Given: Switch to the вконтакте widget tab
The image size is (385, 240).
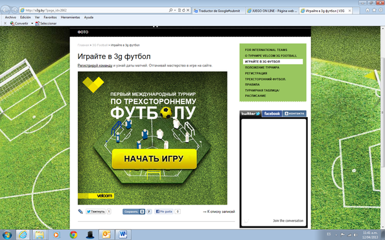Looking at the screenshot, I should 294,113.
